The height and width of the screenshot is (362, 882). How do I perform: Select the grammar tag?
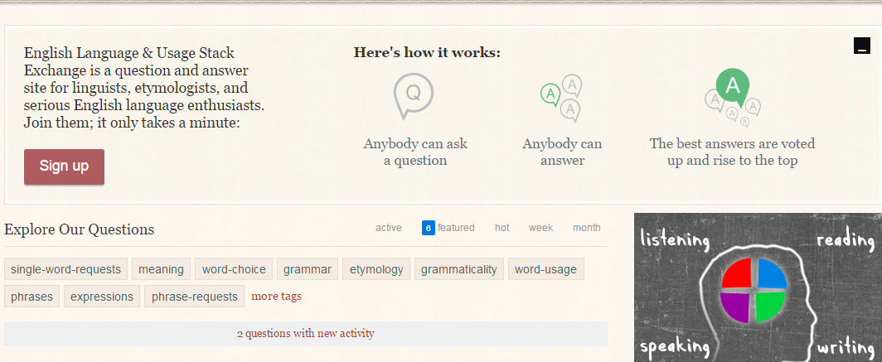tap(308, 269)
